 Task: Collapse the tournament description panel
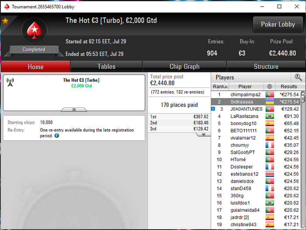[x=74, y=110]
